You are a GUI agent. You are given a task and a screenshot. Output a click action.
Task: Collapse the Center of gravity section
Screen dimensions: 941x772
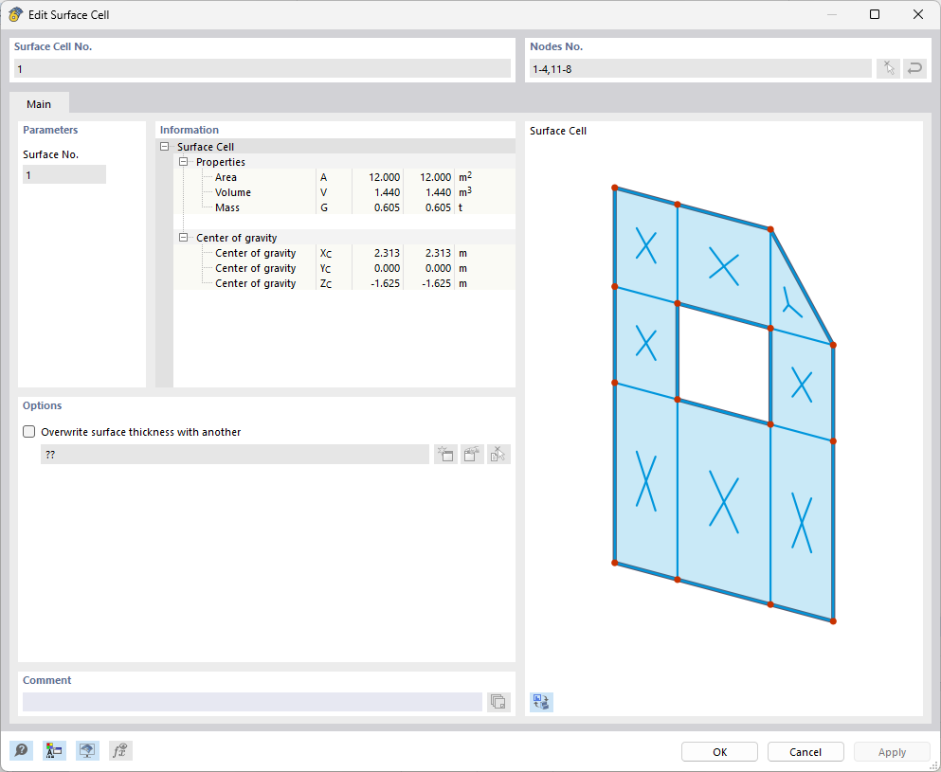(x=183, y=238)
